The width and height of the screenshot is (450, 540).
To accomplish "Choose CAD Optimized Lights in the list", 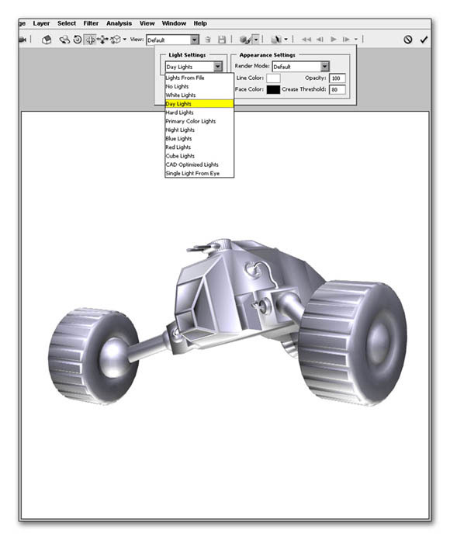I will coord(199,164).
